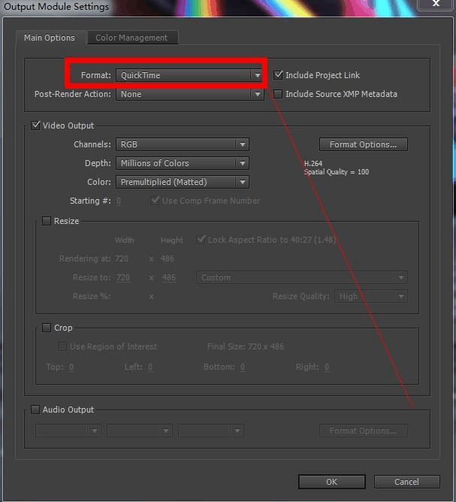Close the Output Module Settings dialog
This screenshot has width=456, height=502.
[436, 7]
